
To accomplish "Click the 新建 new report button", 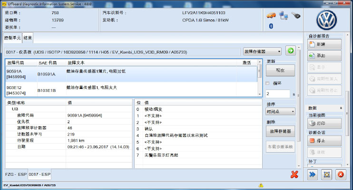I will tap(324, 44).
